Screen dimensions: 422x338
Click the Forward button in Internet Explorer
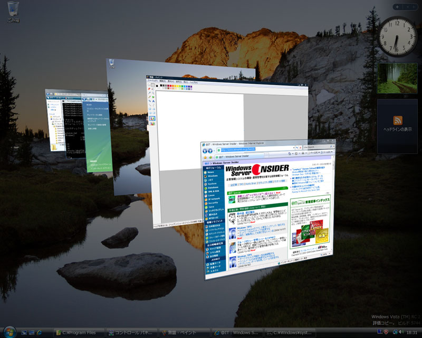point(210,151)
